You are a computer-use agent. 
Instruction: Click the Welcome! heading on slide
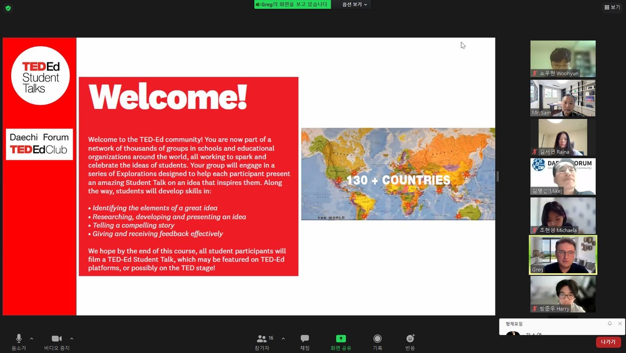tap(168, 97)
